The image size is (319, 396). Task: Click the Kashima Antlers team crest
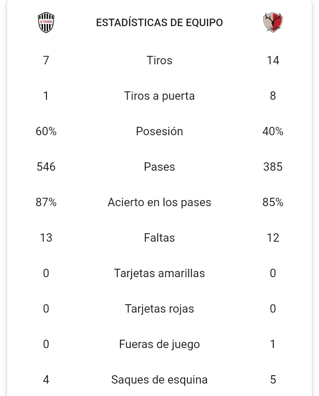pyautogui.click(x=272, y=23)
